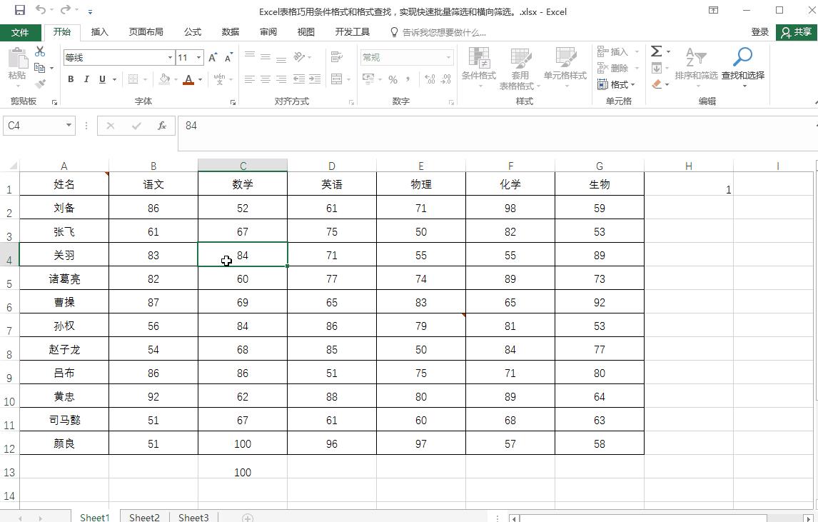Toggle bold formatting on cell C4
Viewport: 818px width, 522px height.
click(x=70, y=79)
